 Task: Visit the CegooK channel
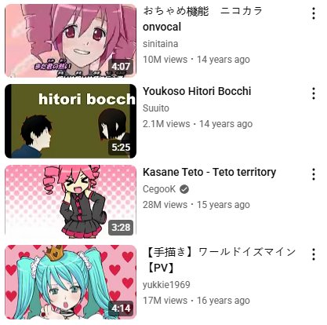(159, 189)
